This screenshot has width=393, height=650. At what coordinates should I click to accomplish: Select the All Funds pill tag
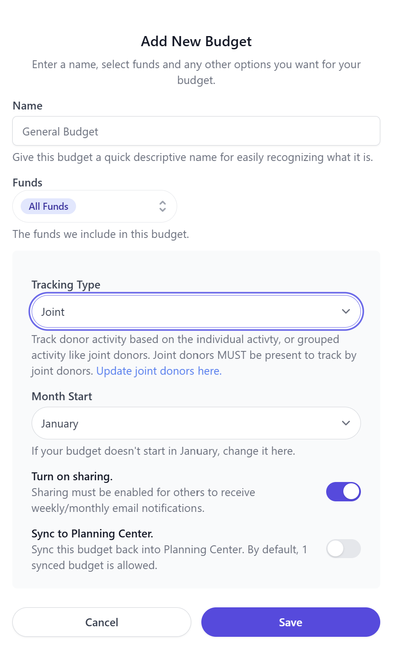tap(49, 206)
